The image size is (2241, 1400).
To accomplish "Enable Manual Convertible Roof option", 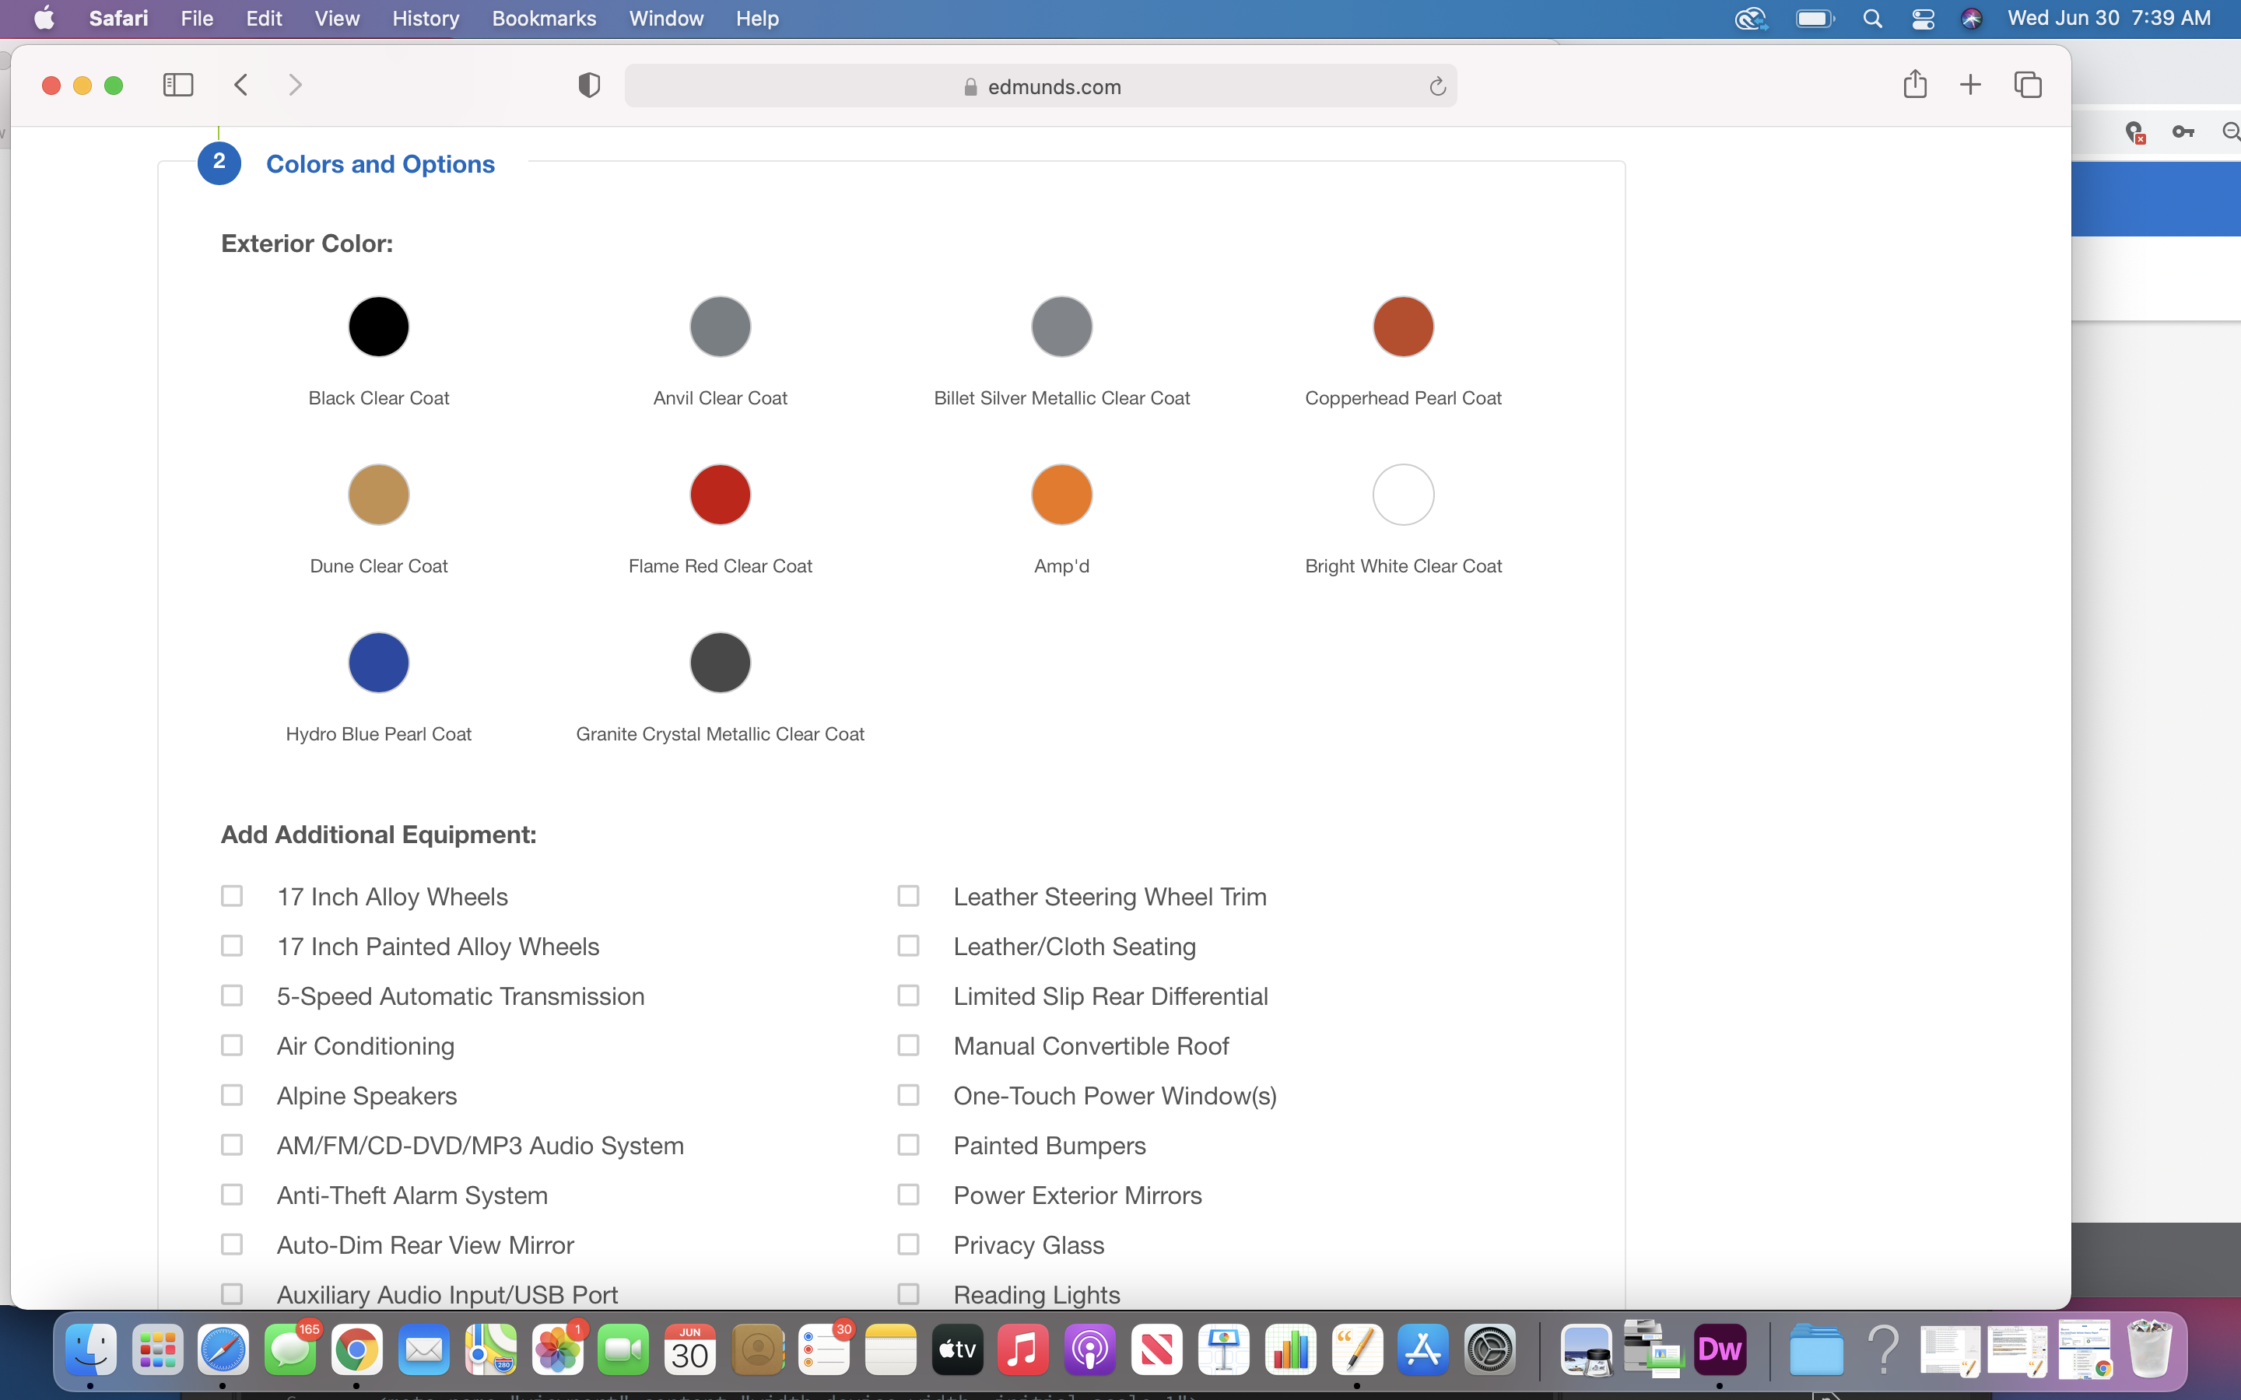I will tap(908, 1045).
